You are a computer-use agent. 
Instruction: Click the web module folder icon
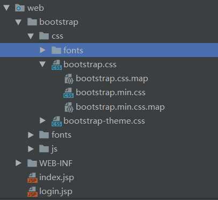(x=20, y=8)
